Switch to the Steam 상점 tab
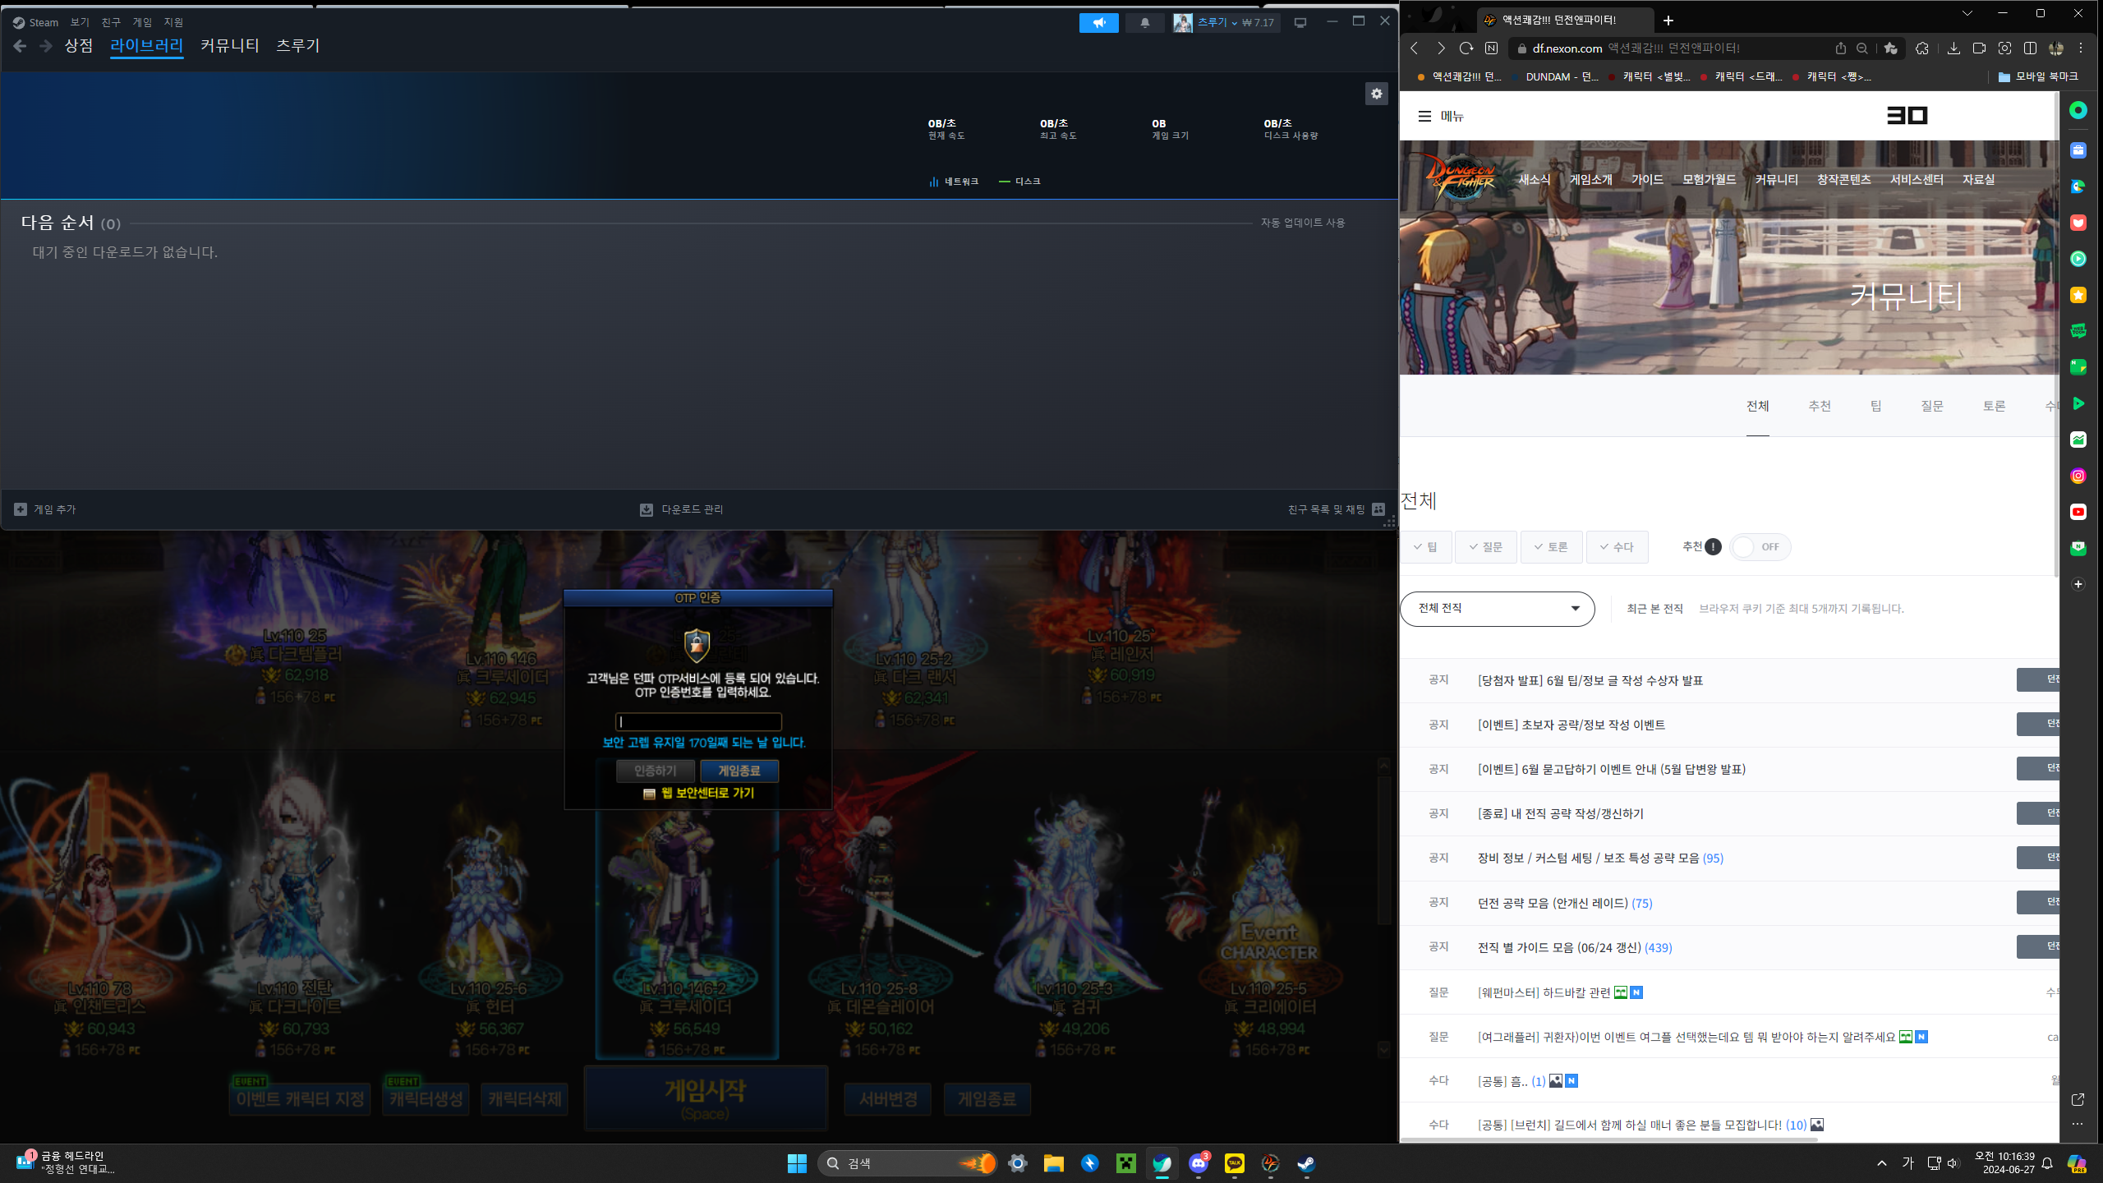The width and height of the screenshot is (2103, 1183). coord(79,46)
